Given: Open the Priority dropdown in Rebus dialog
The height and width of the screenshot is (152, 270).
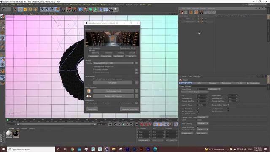Looking at the screenshot, I should (x=113, y=63).
